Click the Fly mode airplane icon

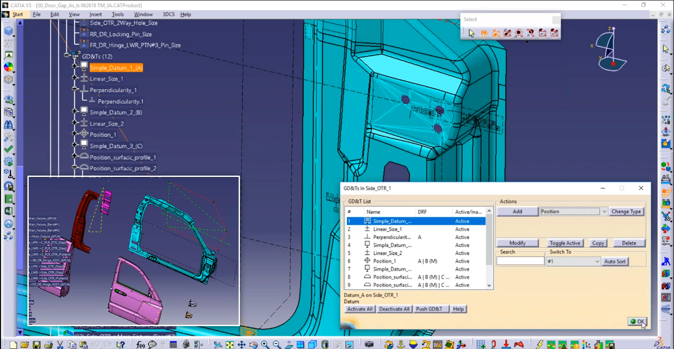pos(219,344)
